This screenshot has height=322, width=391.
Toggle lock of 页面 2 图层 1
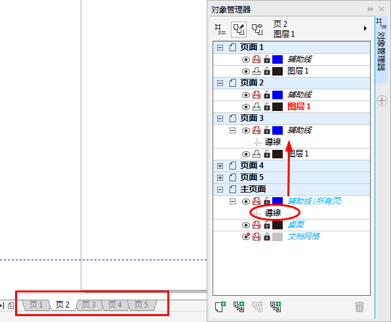pos(267,106)
